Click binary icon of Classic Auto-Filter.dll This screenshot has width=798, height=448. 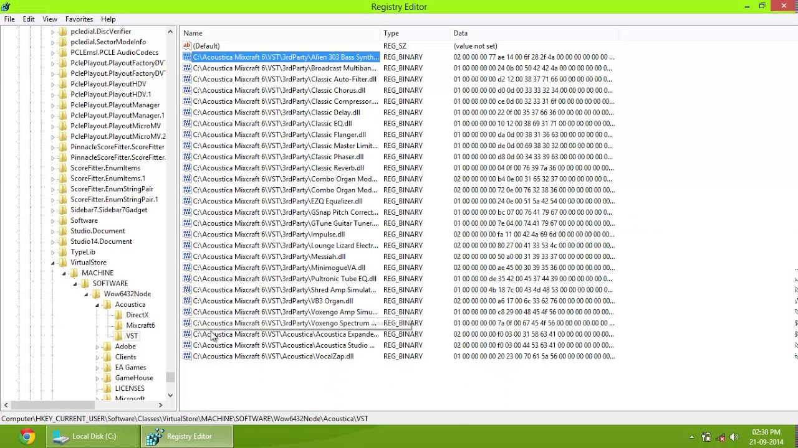pos(187,79)
